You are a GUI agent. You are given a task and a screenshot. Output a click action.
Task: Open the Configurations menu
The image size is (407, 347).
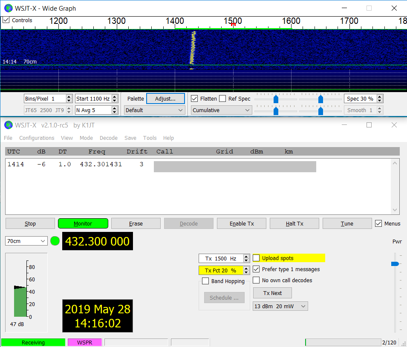pyautogui.click(x=37, y=138)
